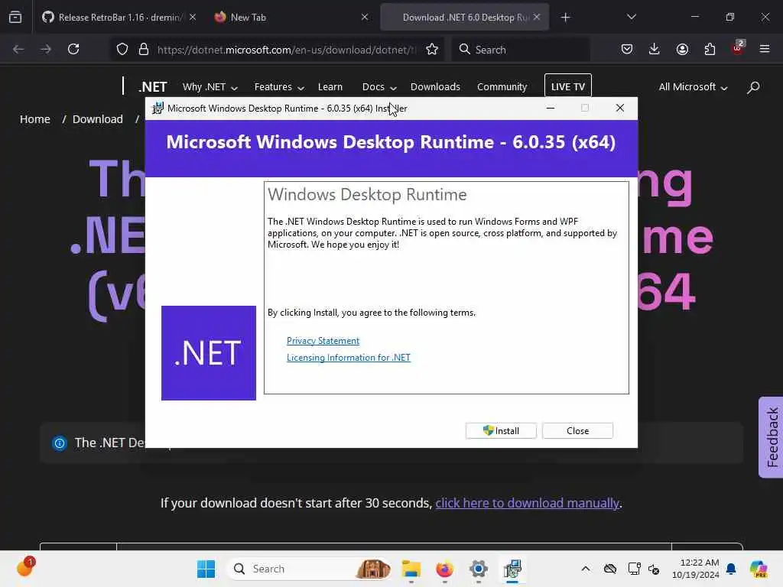The image size is (783, 587).
Task: Open the Privacy Statement link
Action: 323,341
